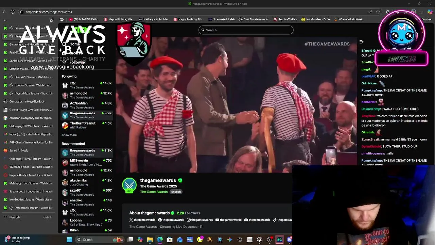Open TheBurntPeanut channel playing ARC Raiders
This screenshot has width=435, height=245.
[87, 125]
